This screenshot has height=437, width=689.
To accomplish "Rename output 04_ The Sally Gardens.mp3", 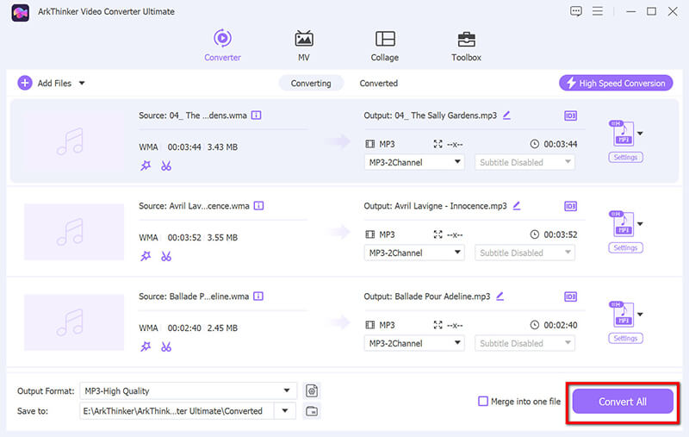I will point(506,115).
